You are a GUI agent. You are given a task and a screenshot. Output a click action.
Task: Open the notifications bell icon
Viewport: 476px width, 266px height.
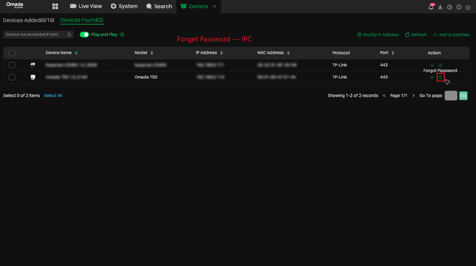[431, 7]
